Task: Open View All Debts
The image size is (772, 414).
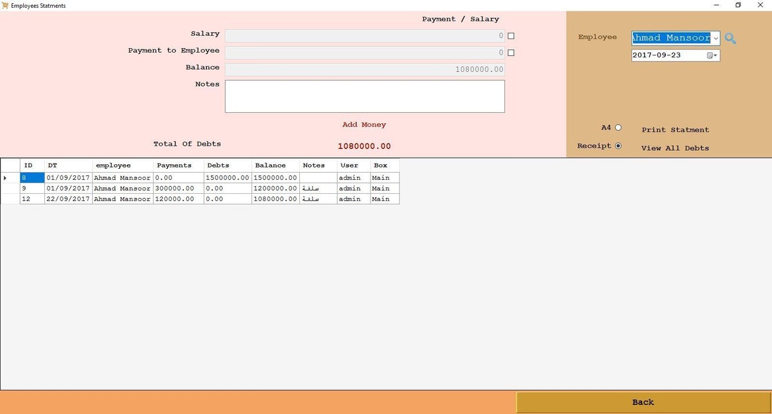Action: (675, 148)
